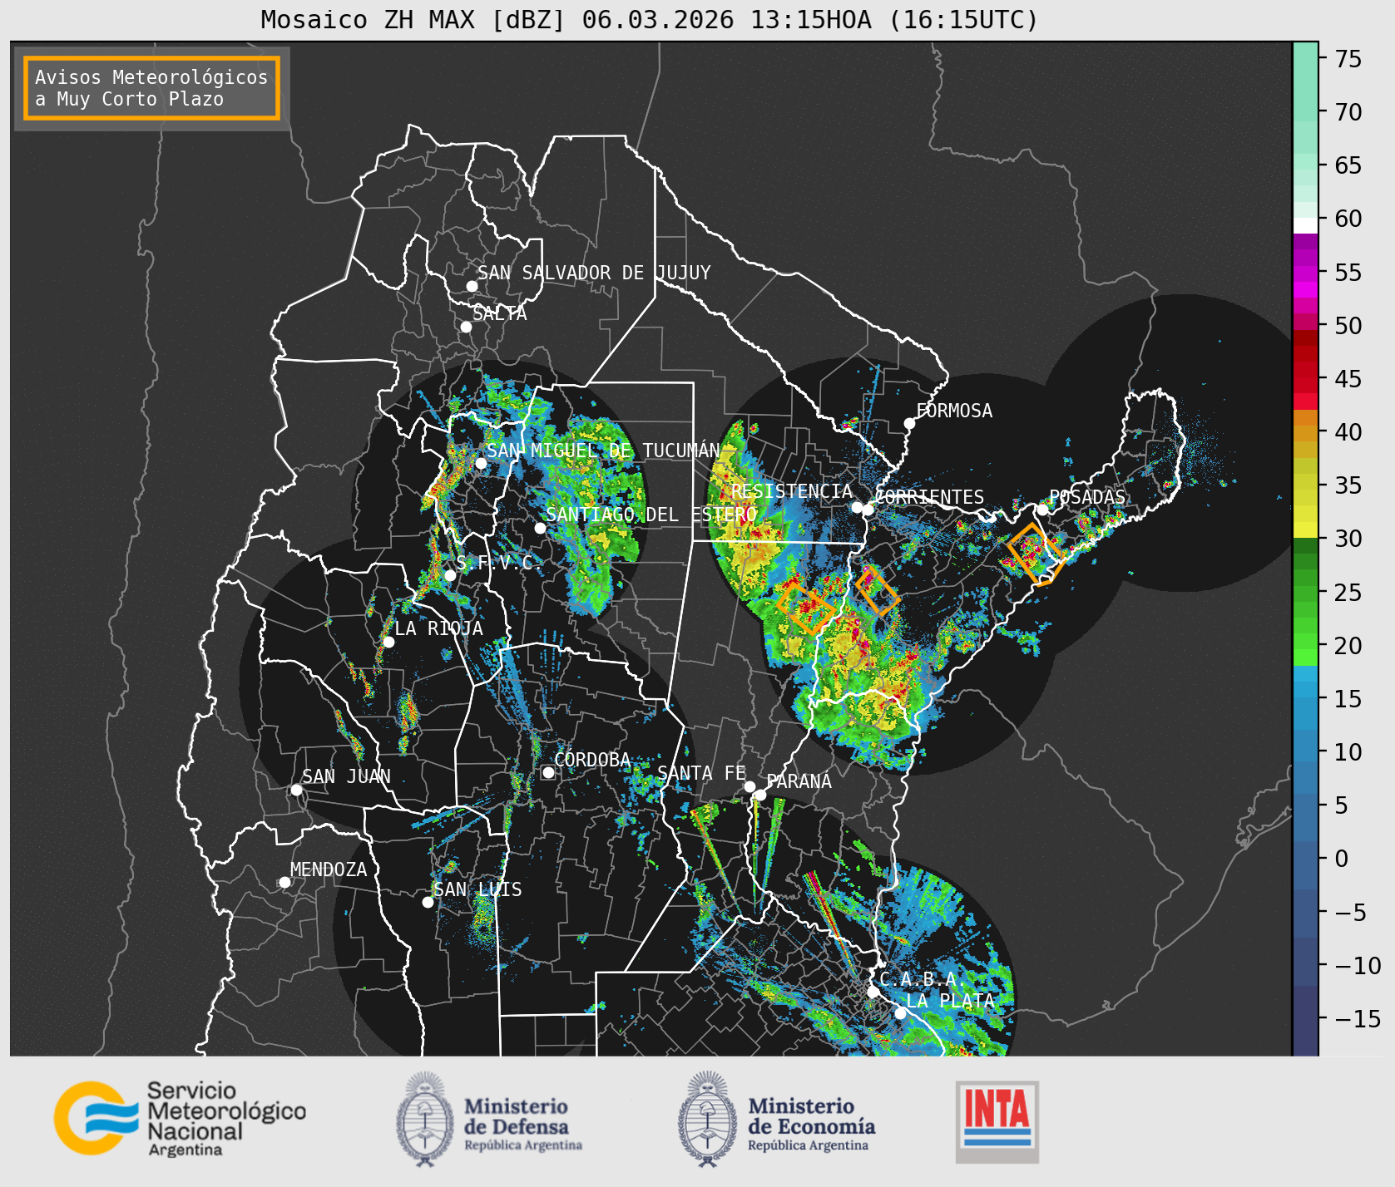Screen dimensions: 1395x1187
Task: Click the Corrientes city dot
Action: tap(868, 510)
